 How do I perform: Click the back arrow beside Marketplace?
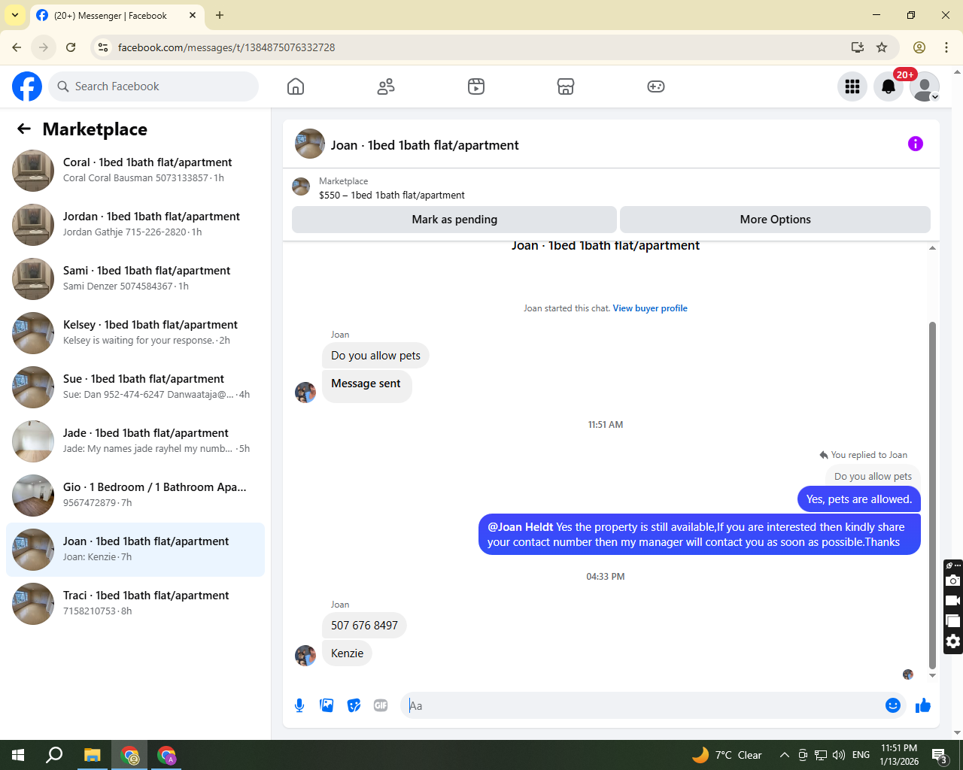[24, 129]
